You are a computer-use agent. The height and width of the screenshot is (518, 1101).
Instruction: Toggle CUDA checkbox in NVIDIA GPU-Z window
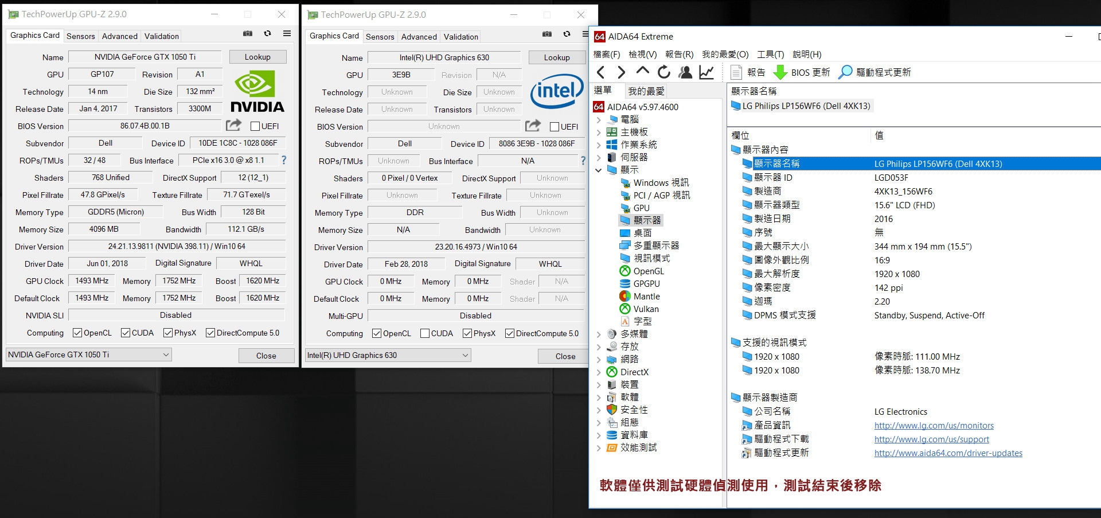126,333
